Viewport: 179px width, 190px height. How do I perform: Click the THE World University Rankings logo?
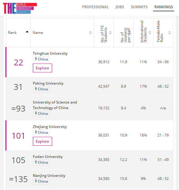(x=20, y=8)
